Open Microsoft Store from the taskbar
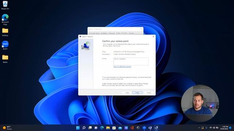 (x=114, y=128)
